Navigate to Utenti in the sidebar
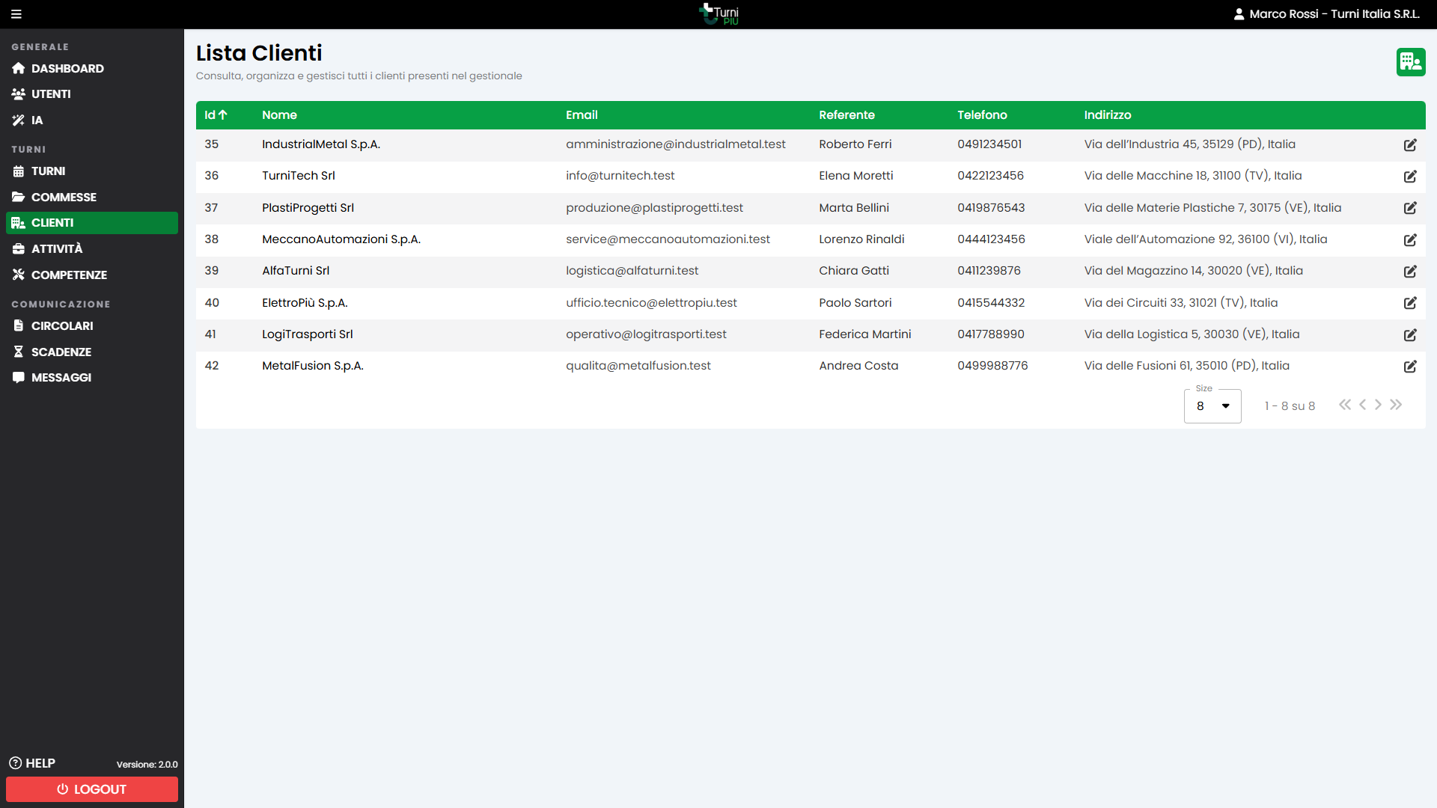Viewport: 1437px width, 808px height. pos(92,94)
